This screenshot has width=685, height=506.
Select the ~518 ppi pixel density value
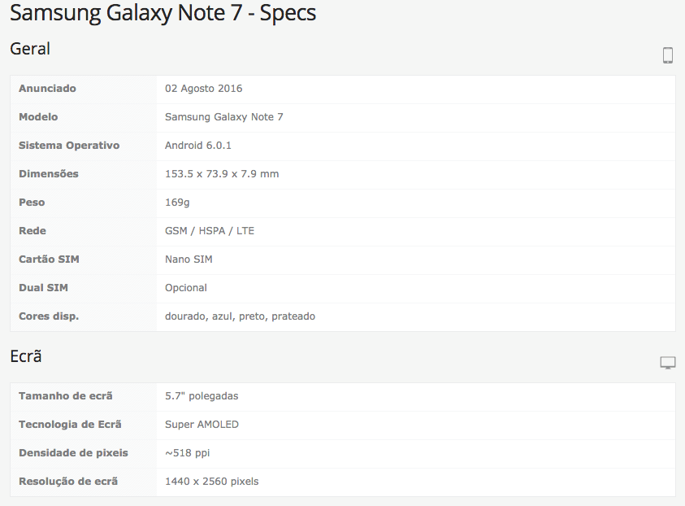[x=187, y=453]
